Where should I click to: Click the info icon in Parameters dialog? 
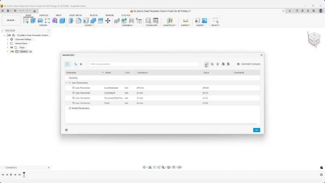click(66, 130)
